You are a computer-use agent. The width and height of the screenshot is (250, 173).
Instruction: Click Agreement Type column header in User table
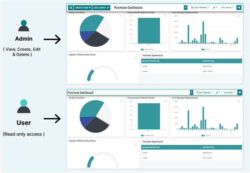(208, 147)
